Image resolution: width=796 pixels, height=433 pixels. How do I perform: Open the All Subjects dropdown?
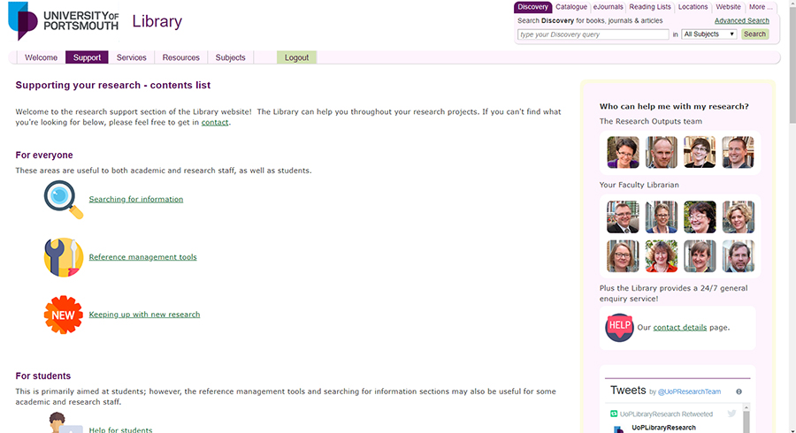(x=708, y=34)
